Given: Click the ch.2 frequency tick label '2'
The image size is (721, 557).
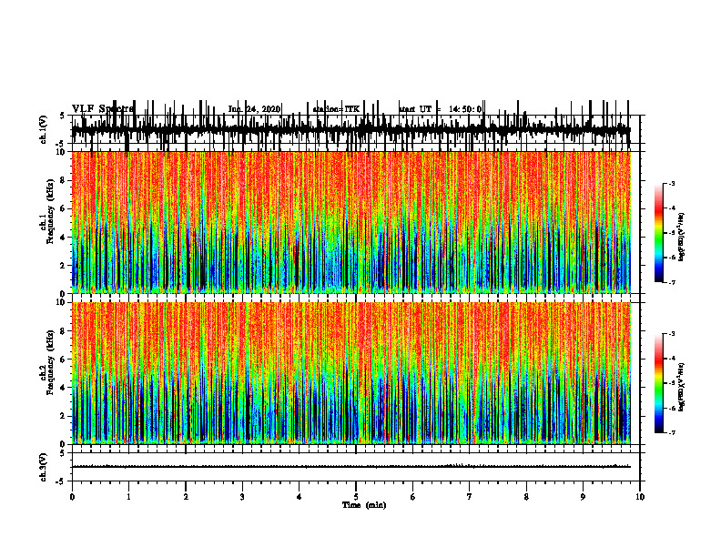Looking at the screenshot, I should pos(63,416).
